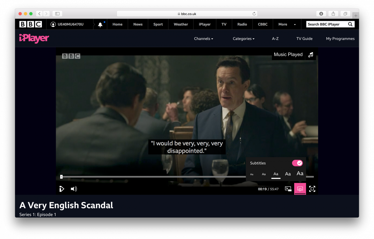Viewport: 374px width, 239px height.
Task: Select the second smallest subtitle size Aa
Action: coord(264,174)
